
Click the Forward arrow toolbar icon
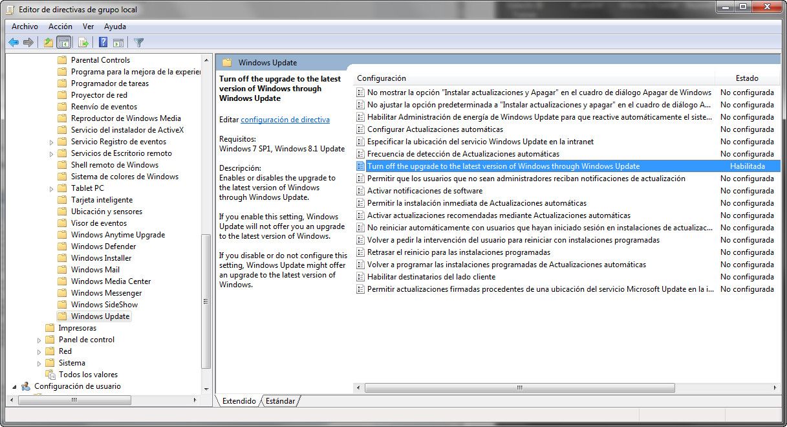[x=28, y=43]
